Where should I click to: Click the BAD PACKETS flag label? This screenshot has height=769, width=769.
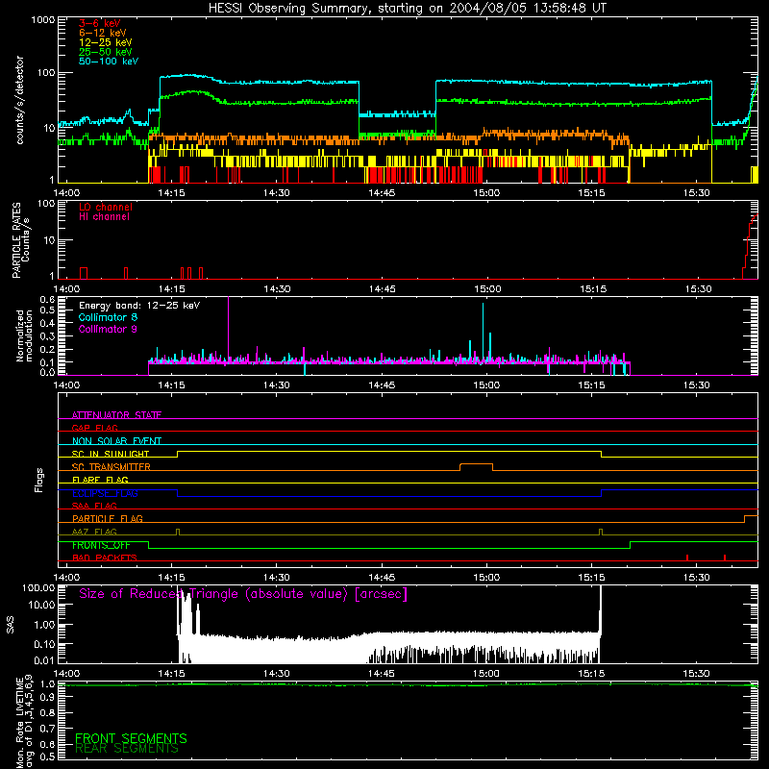pyautogui.click(x=105, y=558)
